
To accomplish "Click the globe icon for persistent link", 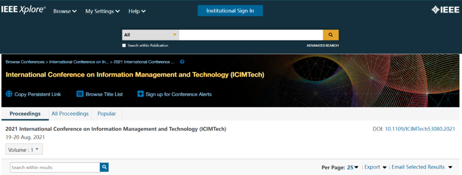I will pyautogui.click(x=9, y=94).
